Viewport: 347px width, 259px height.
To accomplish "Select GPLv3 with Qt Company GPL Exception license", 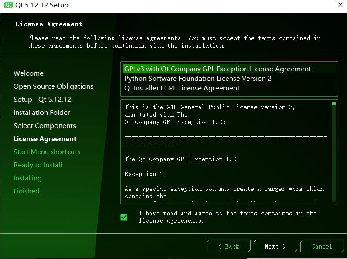I will 229,69.
